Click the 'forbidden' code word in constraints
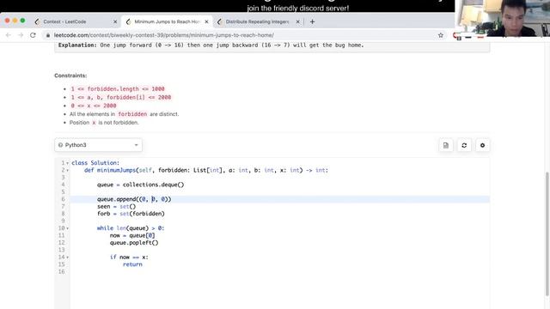Viewport: 550px width, 309px height. click(x=132, y=114)
